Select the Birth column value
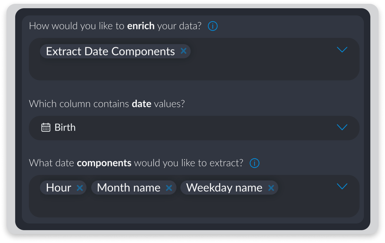 tap(65, 127)
